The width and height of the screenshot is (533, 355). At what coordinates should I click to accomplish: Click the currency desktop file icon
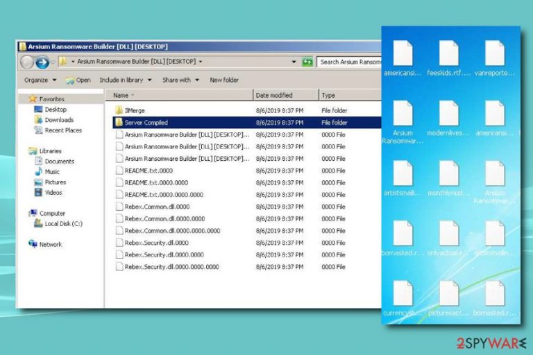pos(403,293)
